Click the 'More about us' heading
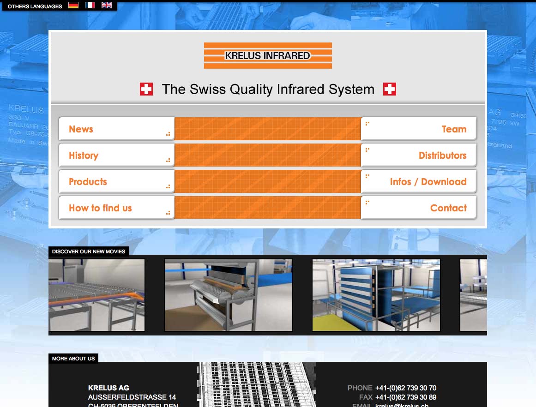This screenshot has width=536, height=407. (x=73, y=359)
